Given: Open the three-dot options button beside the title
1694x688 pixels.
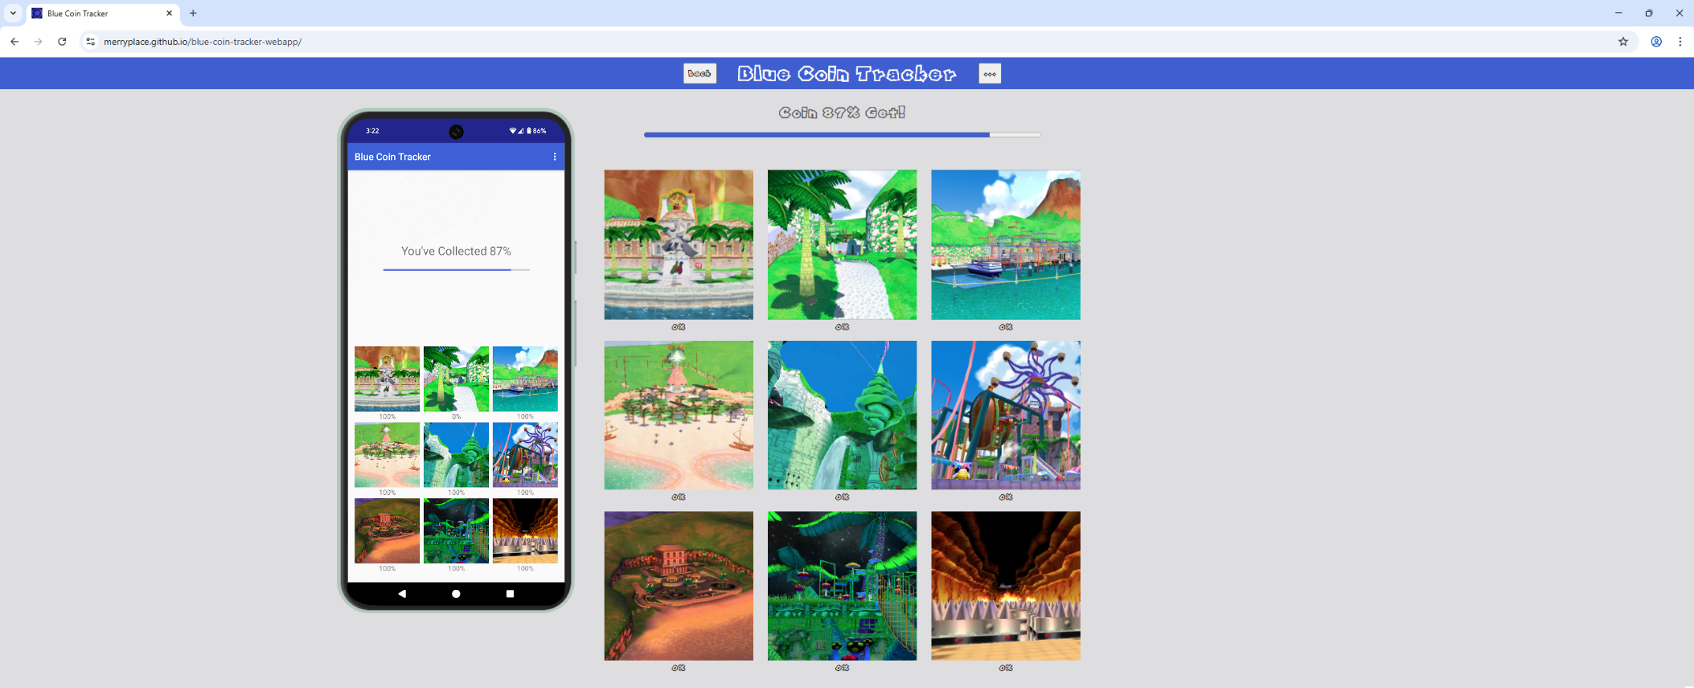Looking at the screenshot, I should coord(990,73).
